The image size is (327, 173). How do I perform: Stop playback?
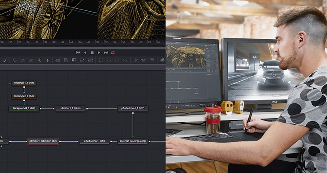[92, 53]
